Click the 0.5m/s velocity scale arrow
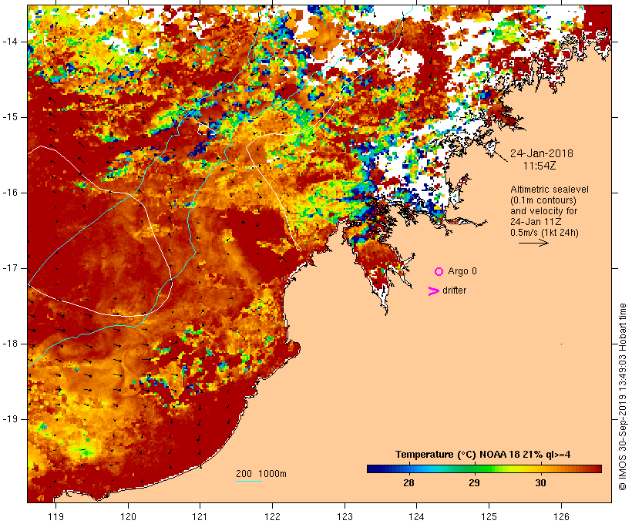This screenshot has height=524, width=632. click(x=533, y=243)
